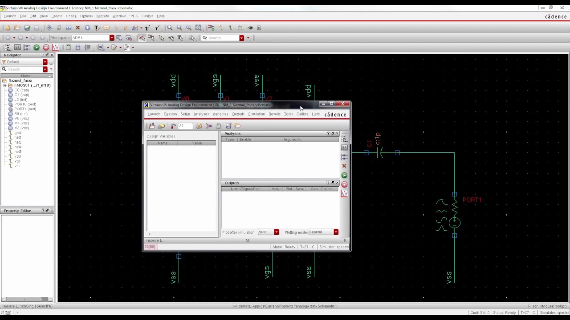Viewport: 570px width, 320px height.
Task: Click the Netlist and Run icon in ADE side toolbar
Action: (344, 175)
